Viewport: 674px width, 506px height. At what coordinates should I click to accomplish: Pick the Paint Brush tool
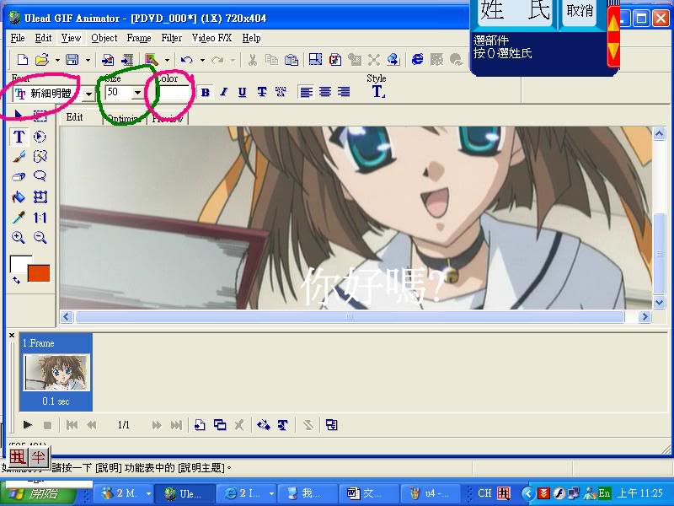pyautogui.click(x=19, y=157)
